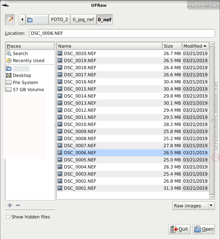Click the DSC_0008.NEF file icon
The image size is (220, 239).
click(x=60, y=138)
